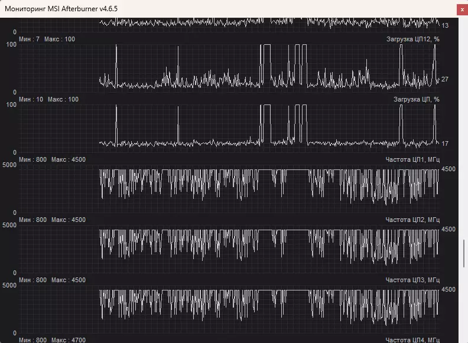The image size is (468, 343).
Task: Close the MSI Afterburner monitoring window
Action: (x=461, y=9)
